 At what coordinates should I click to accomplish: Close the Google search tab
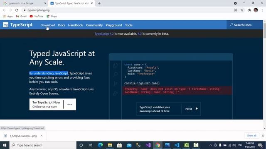coord(45,3)
